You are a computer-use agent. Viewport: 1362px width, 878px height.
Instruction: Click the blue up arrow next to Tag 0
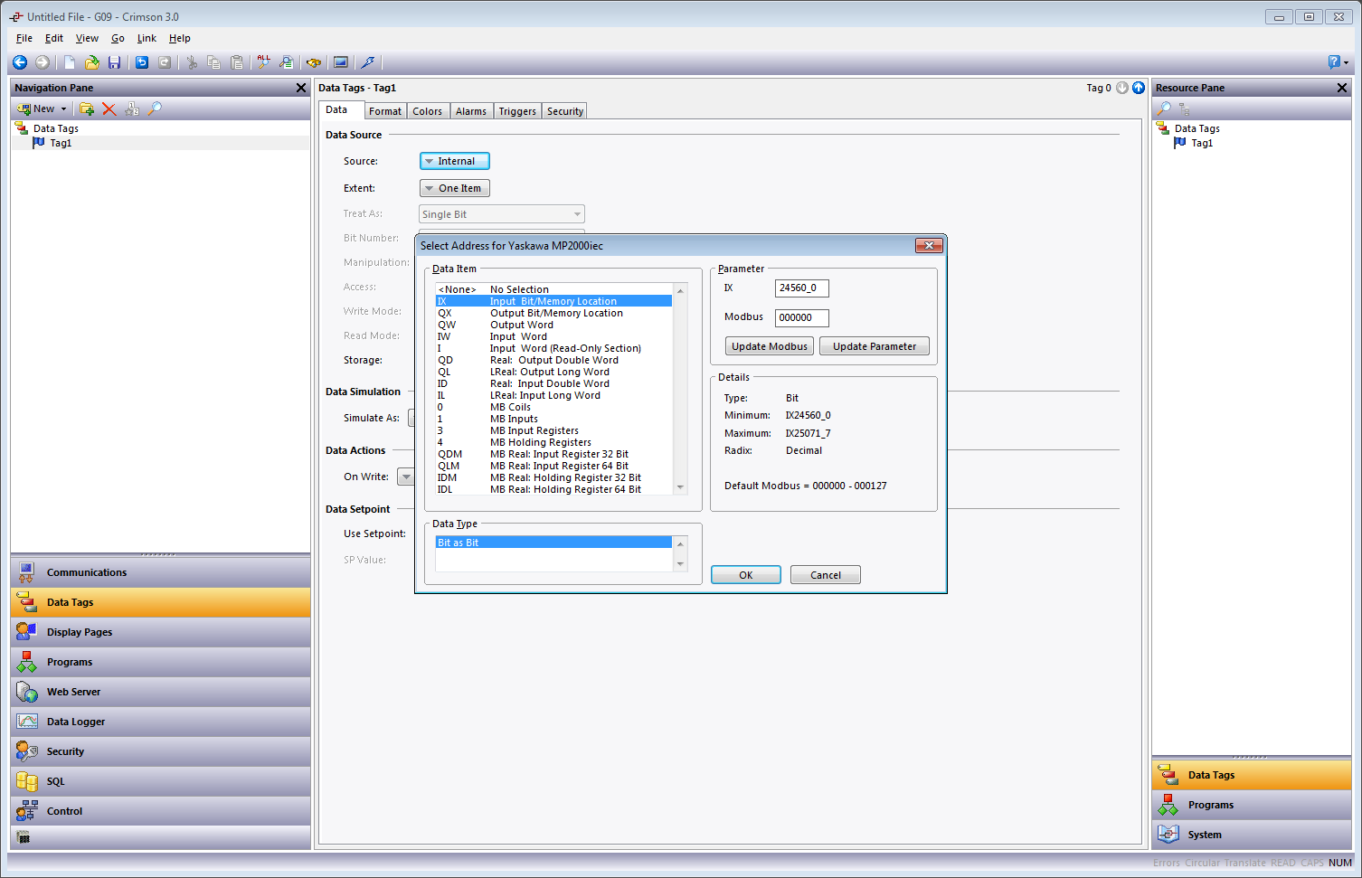(1139, 88)
